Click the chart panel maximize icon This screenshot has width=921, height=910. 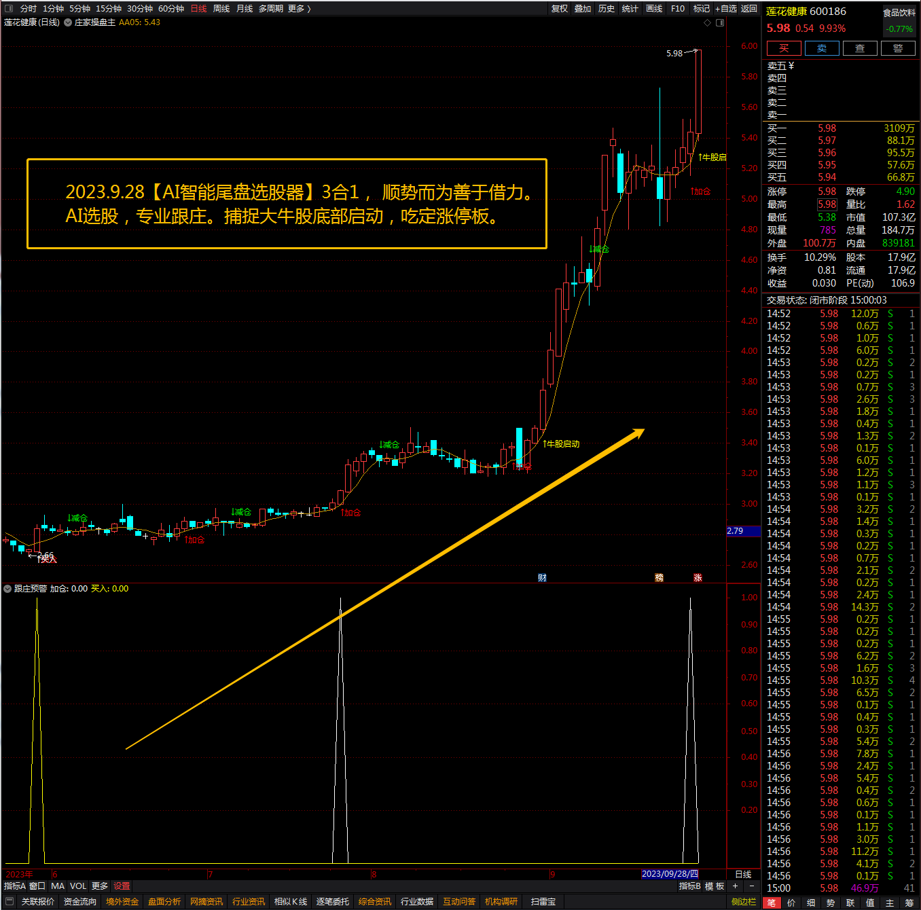pyautogui.click(x=720, y=23)
